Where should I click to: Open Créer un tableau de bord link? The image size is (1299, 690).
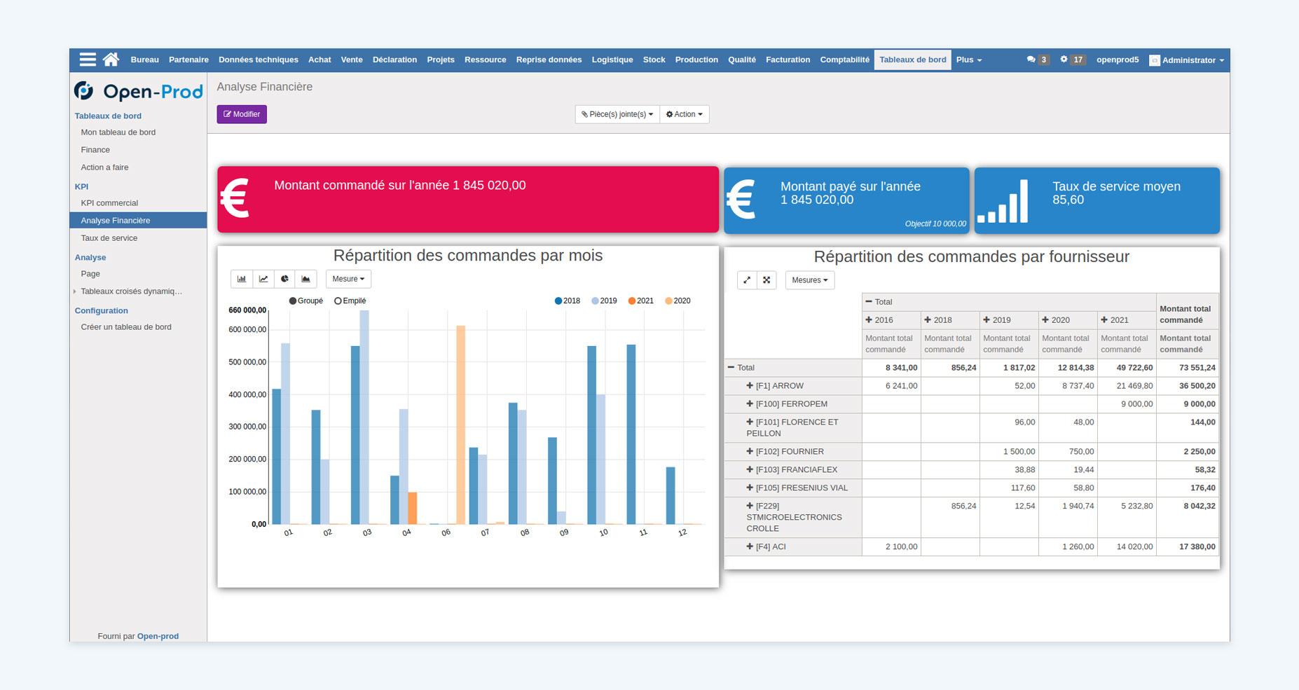(x=126, y=327)
